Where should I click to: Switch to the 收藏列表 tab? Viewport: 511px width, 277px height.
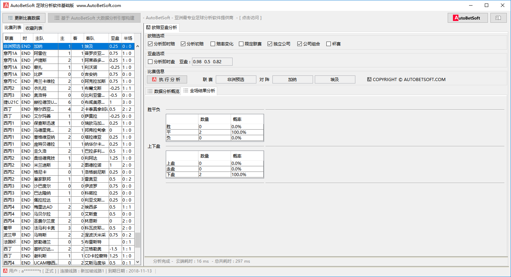tap(34, 28)
